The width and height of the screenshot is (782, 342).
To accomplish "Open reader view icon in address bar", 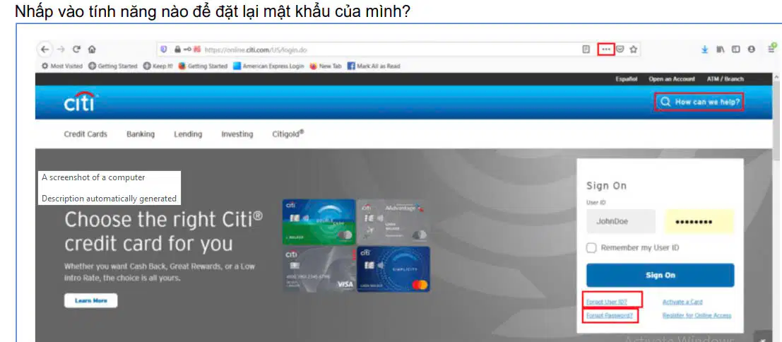I will tap(586, 49).
